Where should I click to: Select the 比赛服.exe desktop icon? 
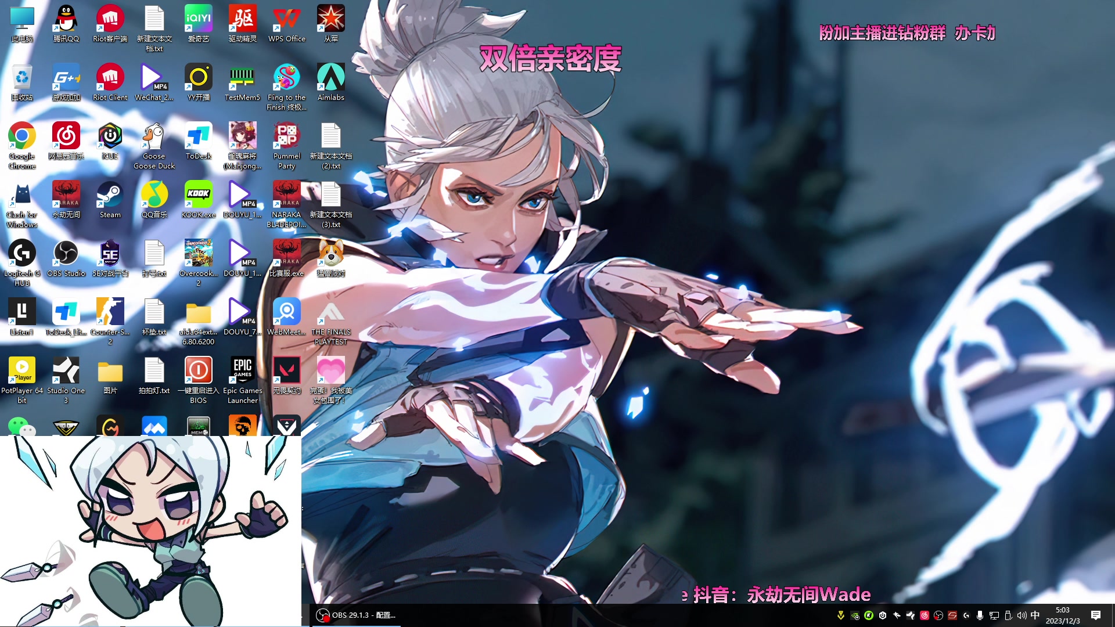pyautogui.click(x=287, y=258)
